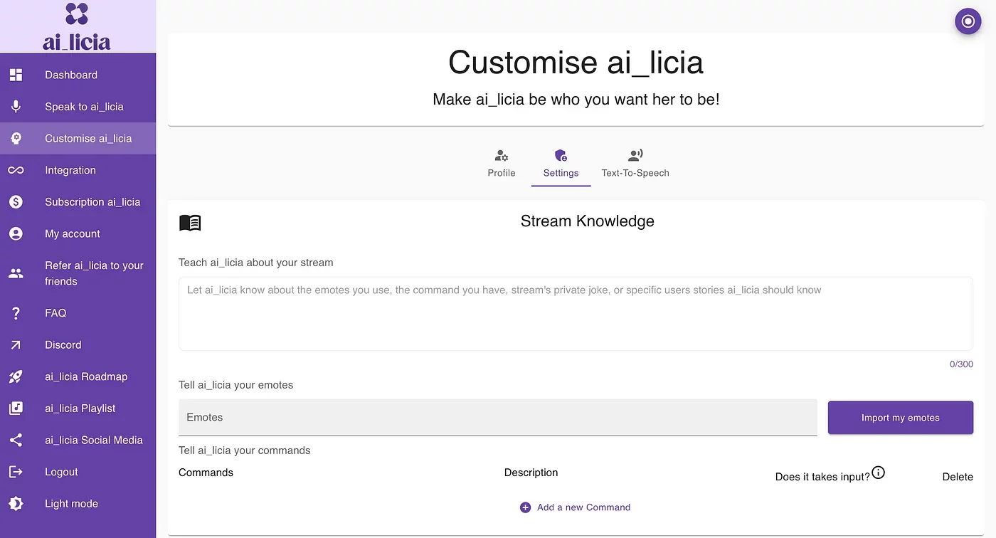Add a new Command
996x538 pixels.
pyautogui.click(x=576, y=507)
